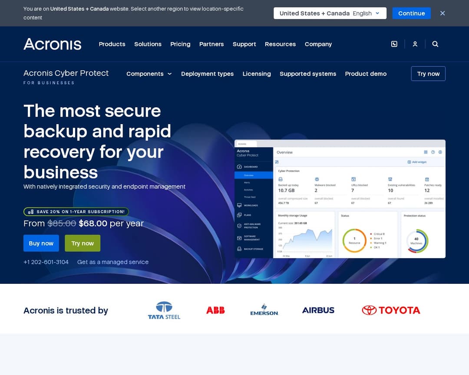Open the Products menu
This screenshot has width=469, height=375.
[112, 44]
